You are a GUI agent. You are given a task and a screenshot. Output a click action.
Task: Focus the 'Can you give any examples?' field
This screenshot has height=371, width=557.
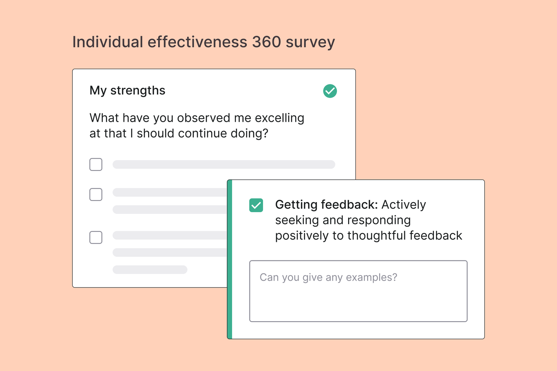pyautogui.click(x=358, y=291)
